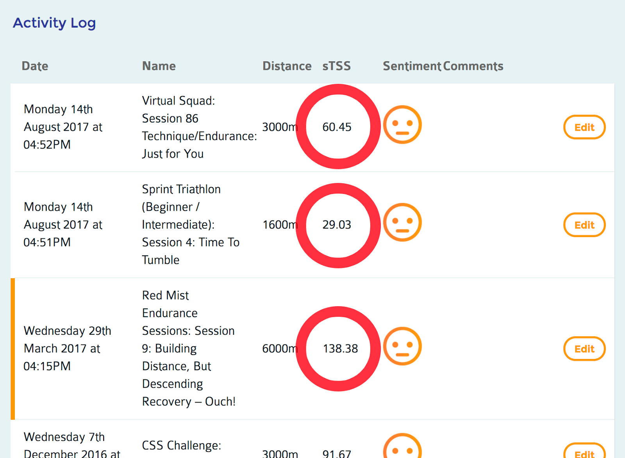The image size is (625, 458).
Task: Click the Name column header
Action: (159, 66)
